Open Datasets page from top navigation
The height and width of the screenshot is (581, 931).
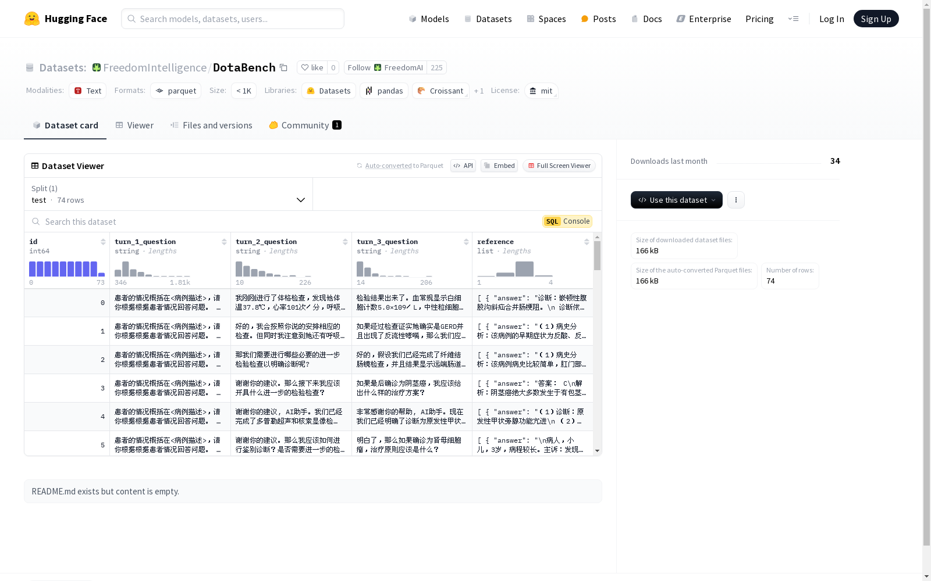click(488, 19)
